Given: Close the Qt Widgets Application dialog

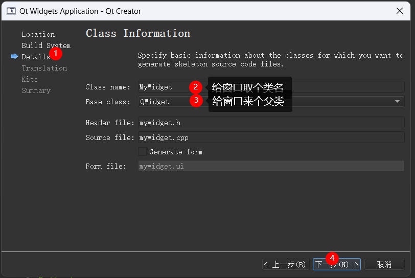Looking at the screenshot, I should tap(399, 11).
